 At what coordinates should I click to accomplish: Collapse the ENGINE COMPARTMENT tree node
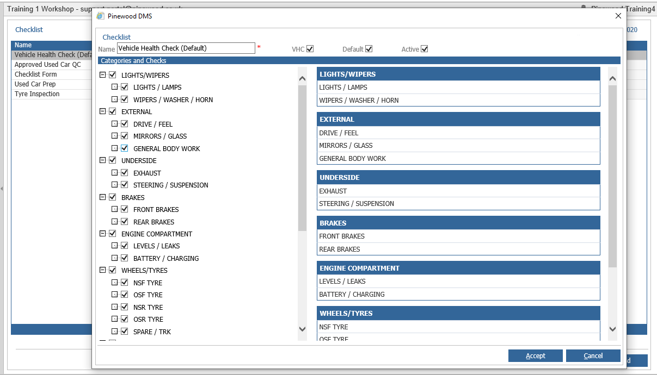point(103,234)
